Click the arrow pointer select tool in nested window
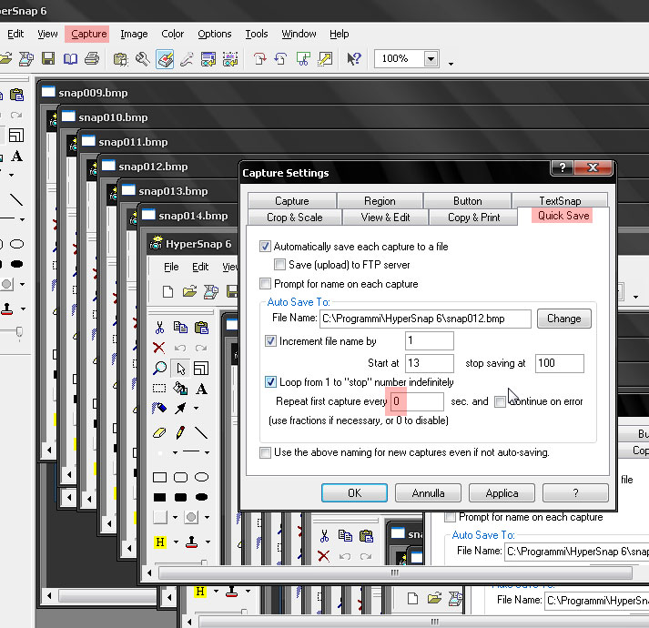The height and width of the screenshot is (628, 649). click(180, 368)
